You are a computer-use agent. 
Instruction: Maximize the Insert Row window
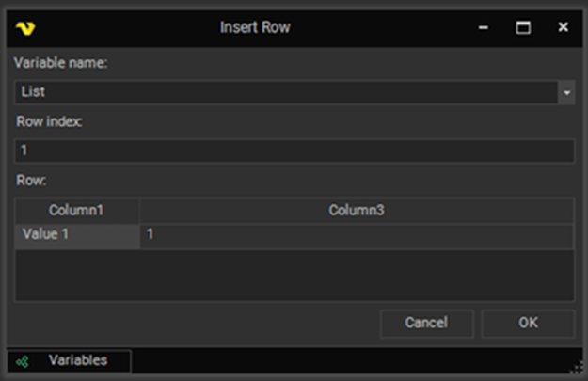point(523,27)
